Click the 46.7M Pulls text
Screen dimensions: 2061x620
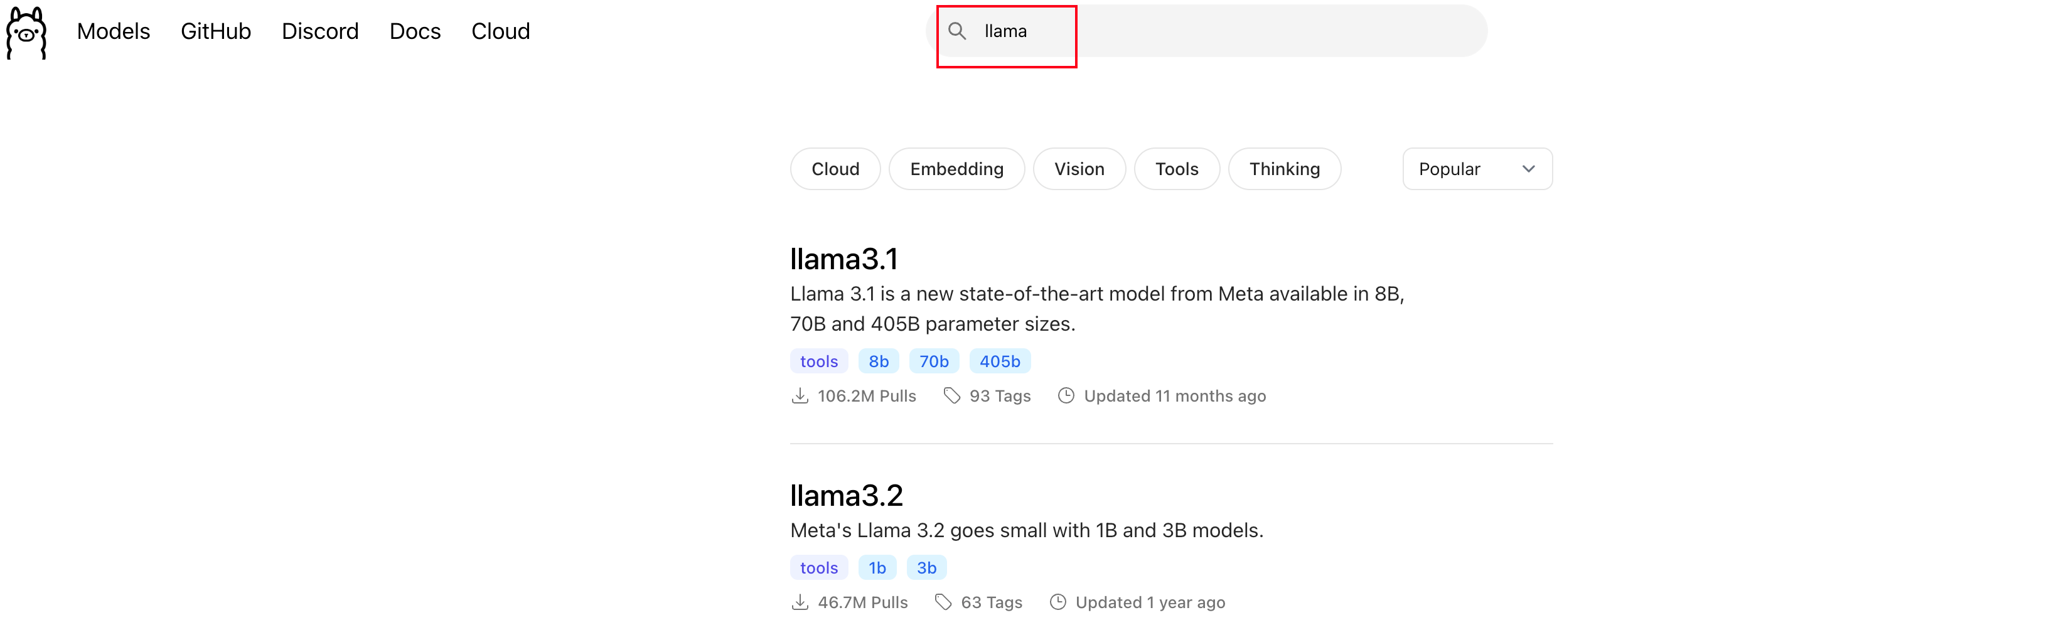pyautogui.click(x=862, y=602)
